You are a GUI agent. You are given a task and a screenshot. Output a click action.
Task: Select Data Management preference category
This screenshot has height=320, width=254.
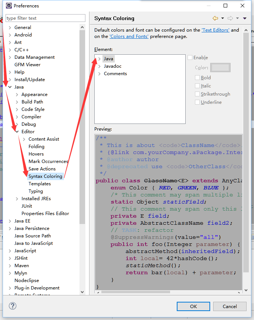click(x=35, y=57)
